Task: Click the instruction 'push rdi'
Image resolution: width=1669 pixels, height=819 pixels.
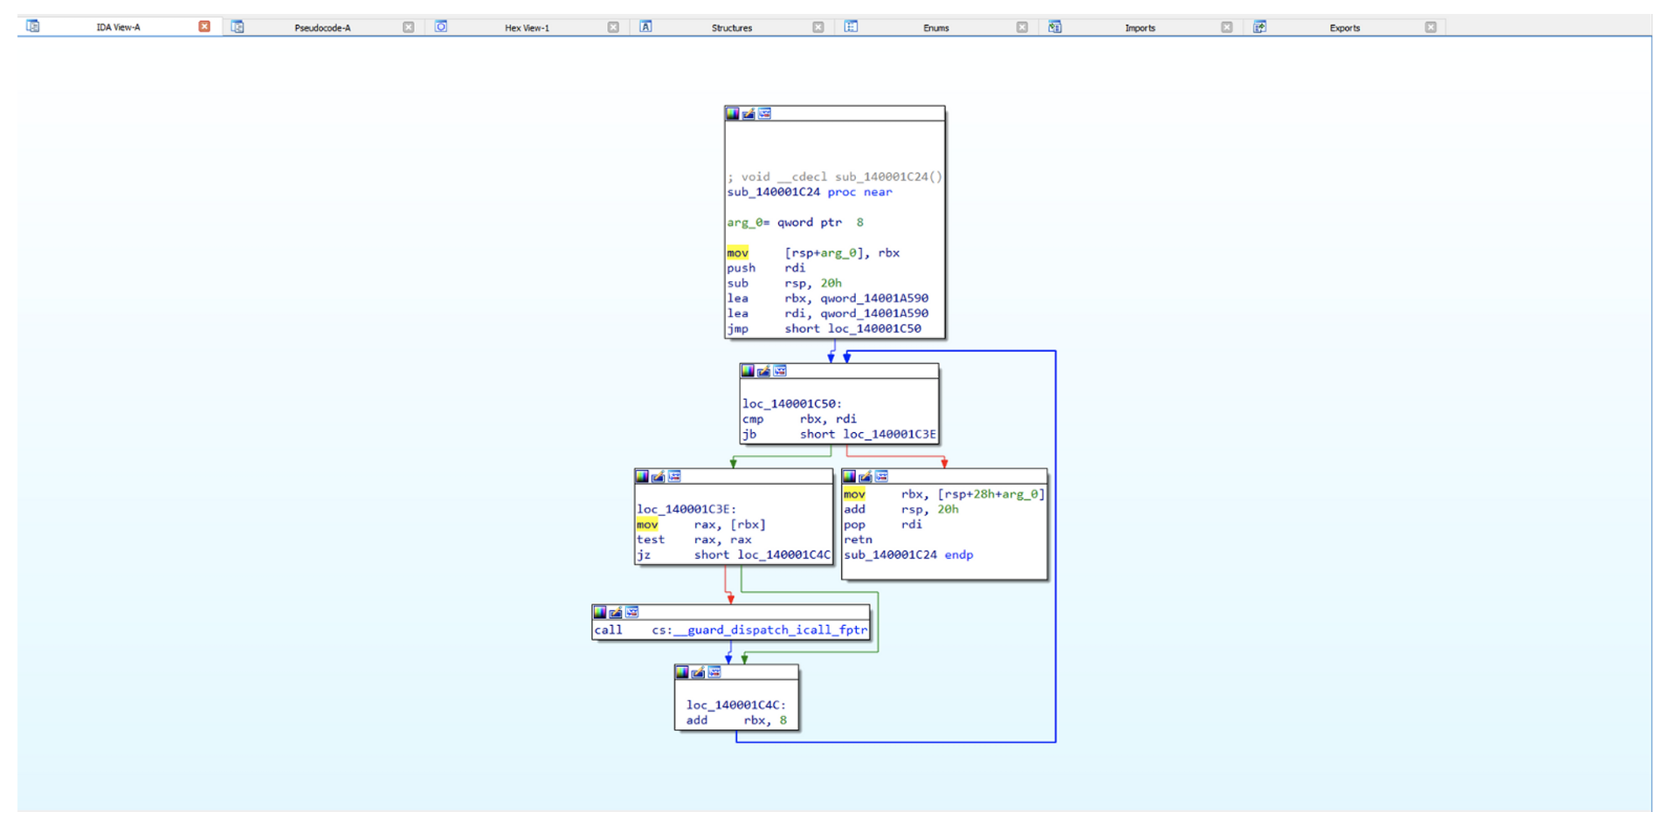Action: (x=766, y=268)
